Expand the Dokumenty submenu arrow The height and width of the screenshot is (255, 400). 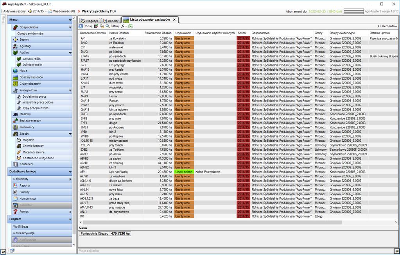click(70, 179)
